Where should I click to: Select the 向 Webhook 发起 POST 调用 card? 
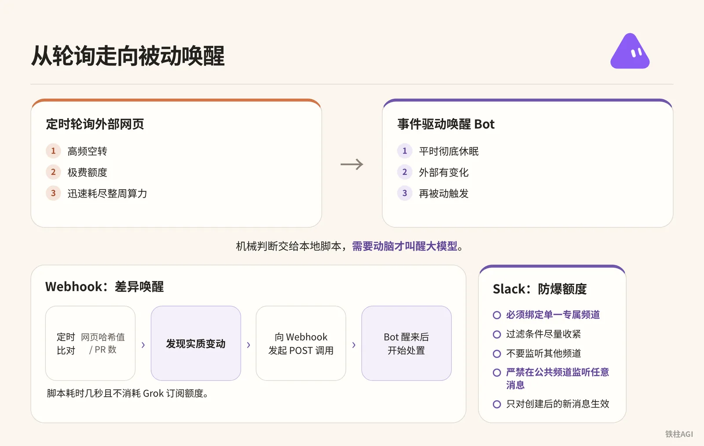click(x=301, y=343)
